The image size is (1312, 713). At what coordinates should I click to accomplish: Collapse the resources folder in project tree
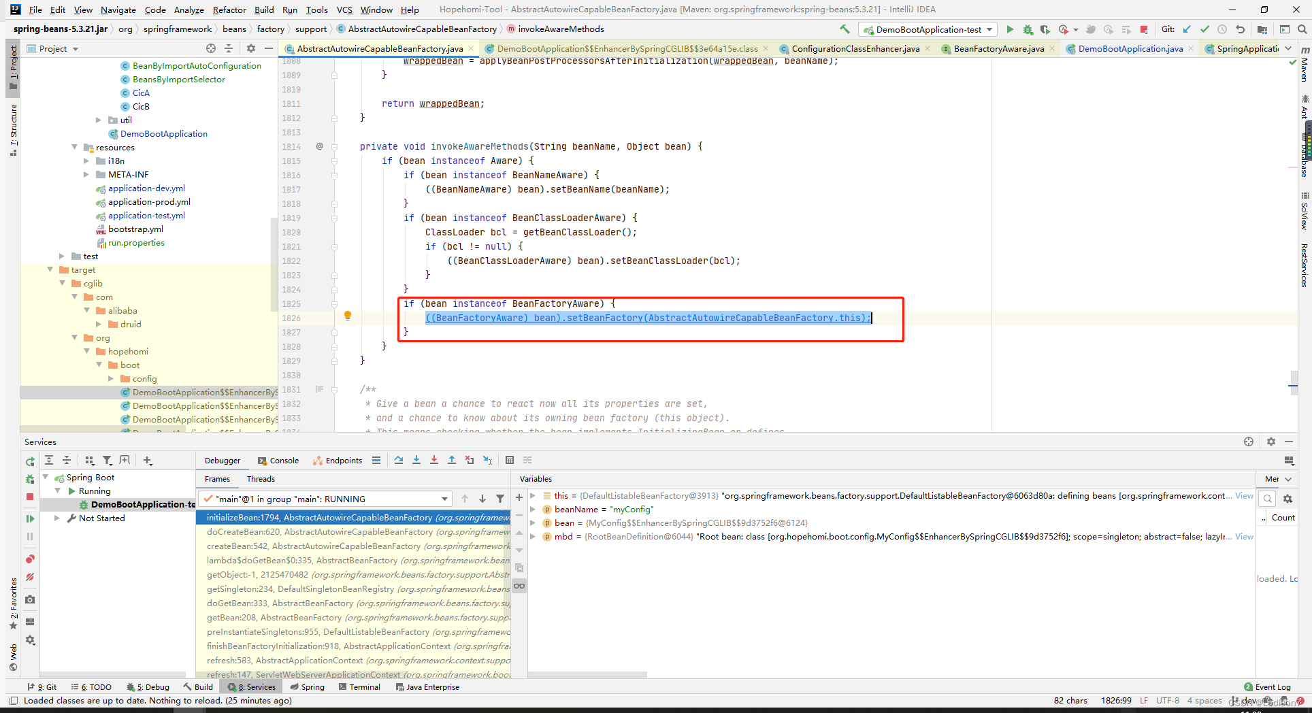(x=75, y=147)
